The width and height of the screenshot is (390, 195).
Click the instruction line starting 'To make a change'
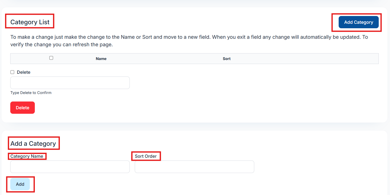[x=189, y=37]
